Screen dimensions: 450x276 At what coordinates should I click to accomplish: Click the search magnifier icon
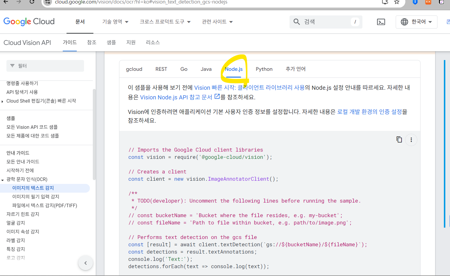(296, 22)
